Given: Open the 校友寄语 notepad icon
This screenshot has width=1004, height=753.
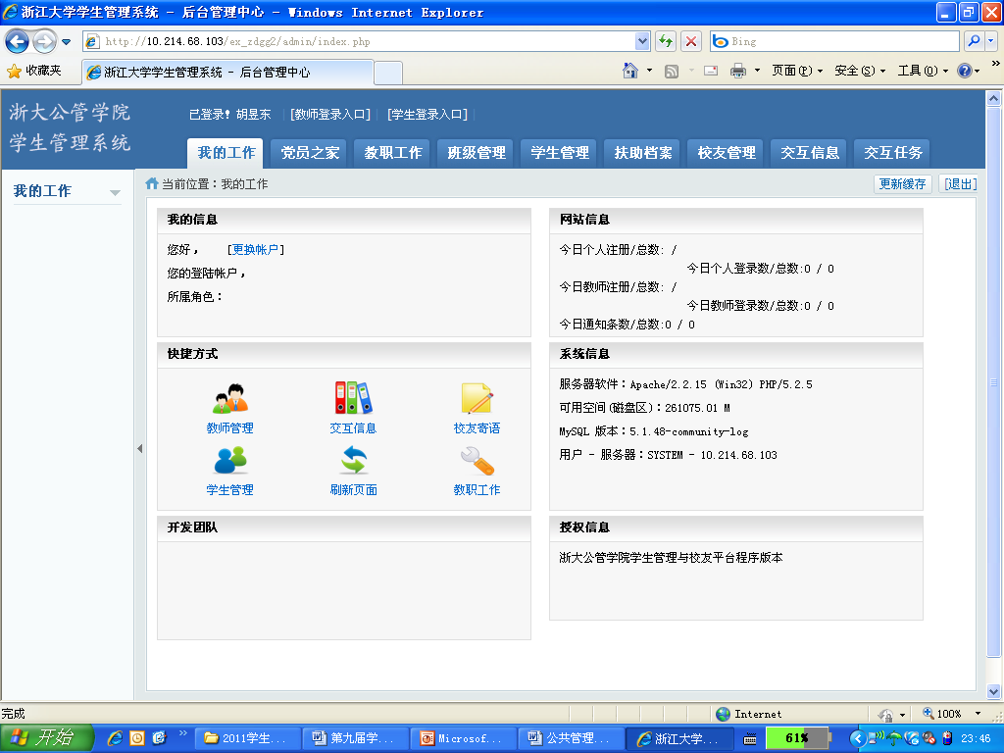Looking at the screenshot, I should pyautogui.click(x=477, y=399).
